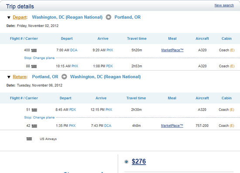This screenshot has height=173, width=240.
Task: Select the $276 fare radio button
Action: tap(126, 162)
